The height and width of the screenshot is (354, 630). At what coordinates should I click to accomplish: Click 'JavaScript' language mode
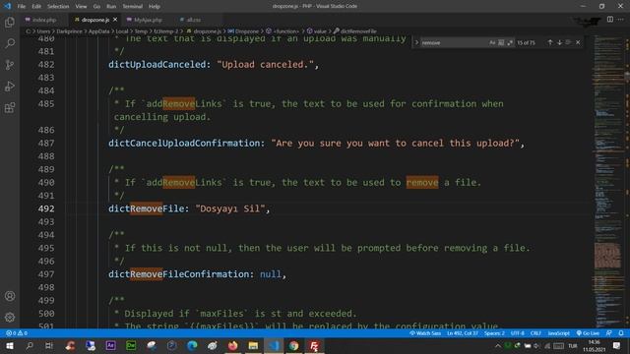(x=558, y=333)
